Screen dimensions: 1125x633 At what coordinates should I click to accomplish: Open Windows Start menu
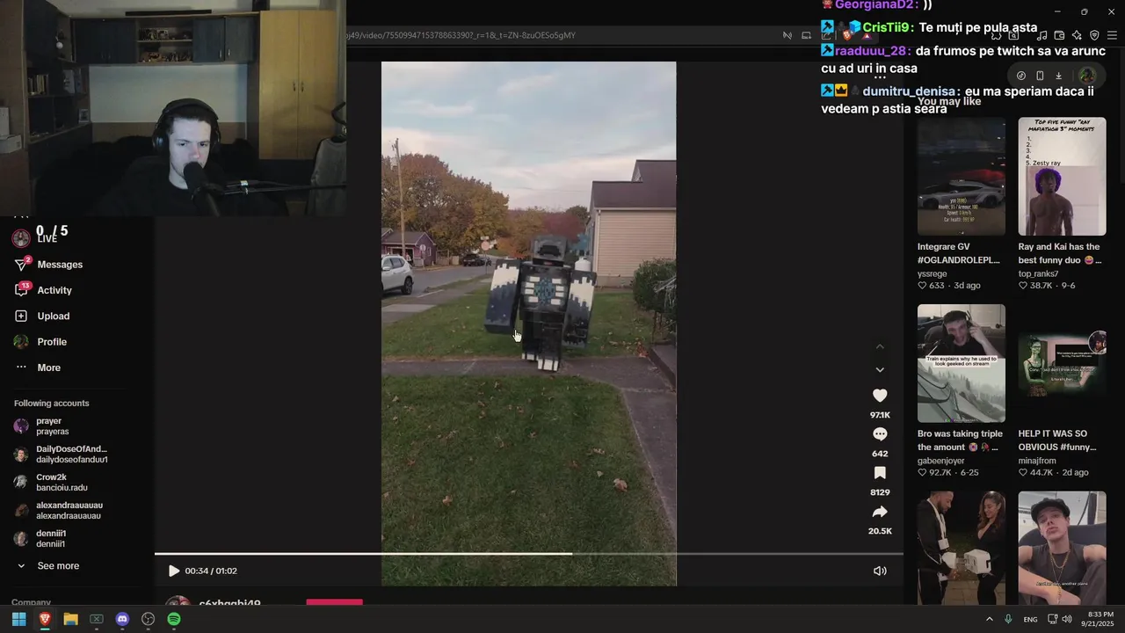coord(18,619)
